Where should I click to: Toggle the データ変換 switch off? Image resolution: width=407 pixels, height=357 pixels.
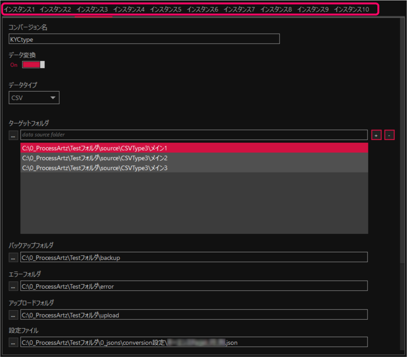click(x=33, y=65)
